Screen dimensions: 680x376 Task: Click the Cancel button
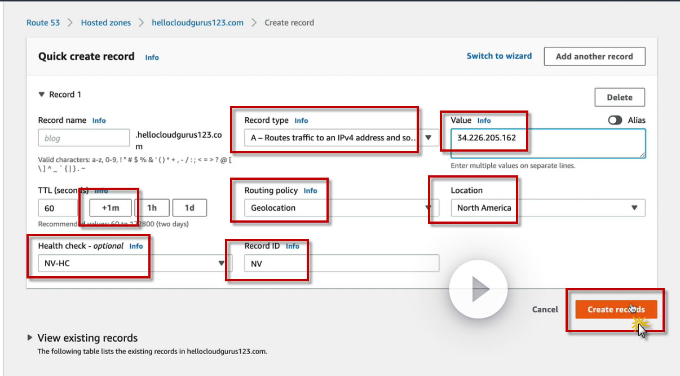click(x=545, y=309)
